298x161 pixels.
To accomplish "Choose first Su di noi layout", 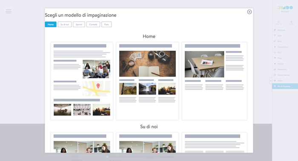I will coord(82,143).
